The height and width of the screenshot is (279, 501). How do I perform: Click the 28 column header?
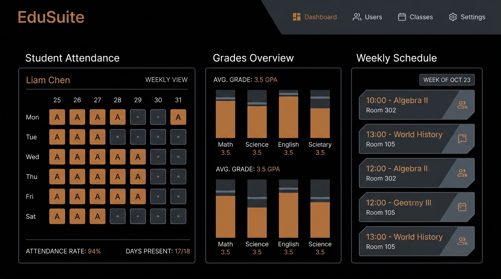[x=118, y=100]
